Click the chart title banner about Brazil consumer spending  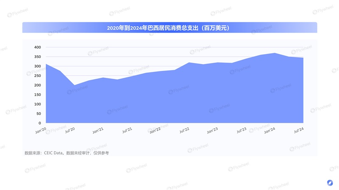pyautogui.click(x=169, y=28)
